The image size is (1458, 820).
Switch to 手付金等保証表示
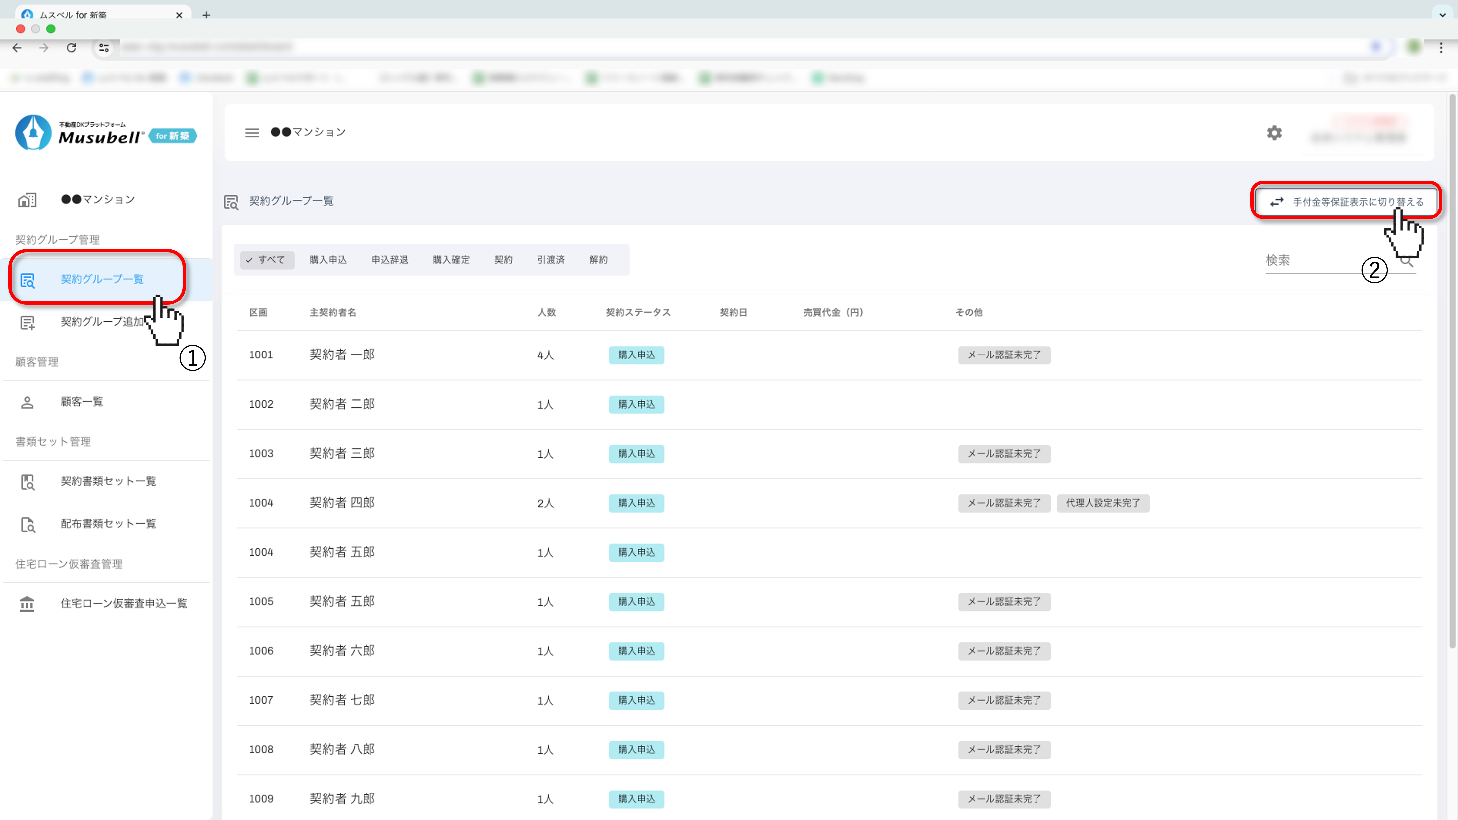click(1347, 201)
